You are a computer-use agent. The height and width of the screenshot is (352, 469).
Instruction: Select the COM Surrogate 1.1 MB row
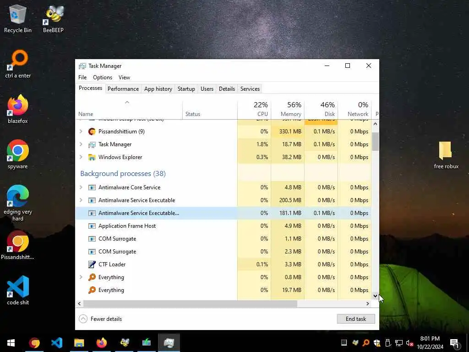pyautogui.click(x=224, y=239)
